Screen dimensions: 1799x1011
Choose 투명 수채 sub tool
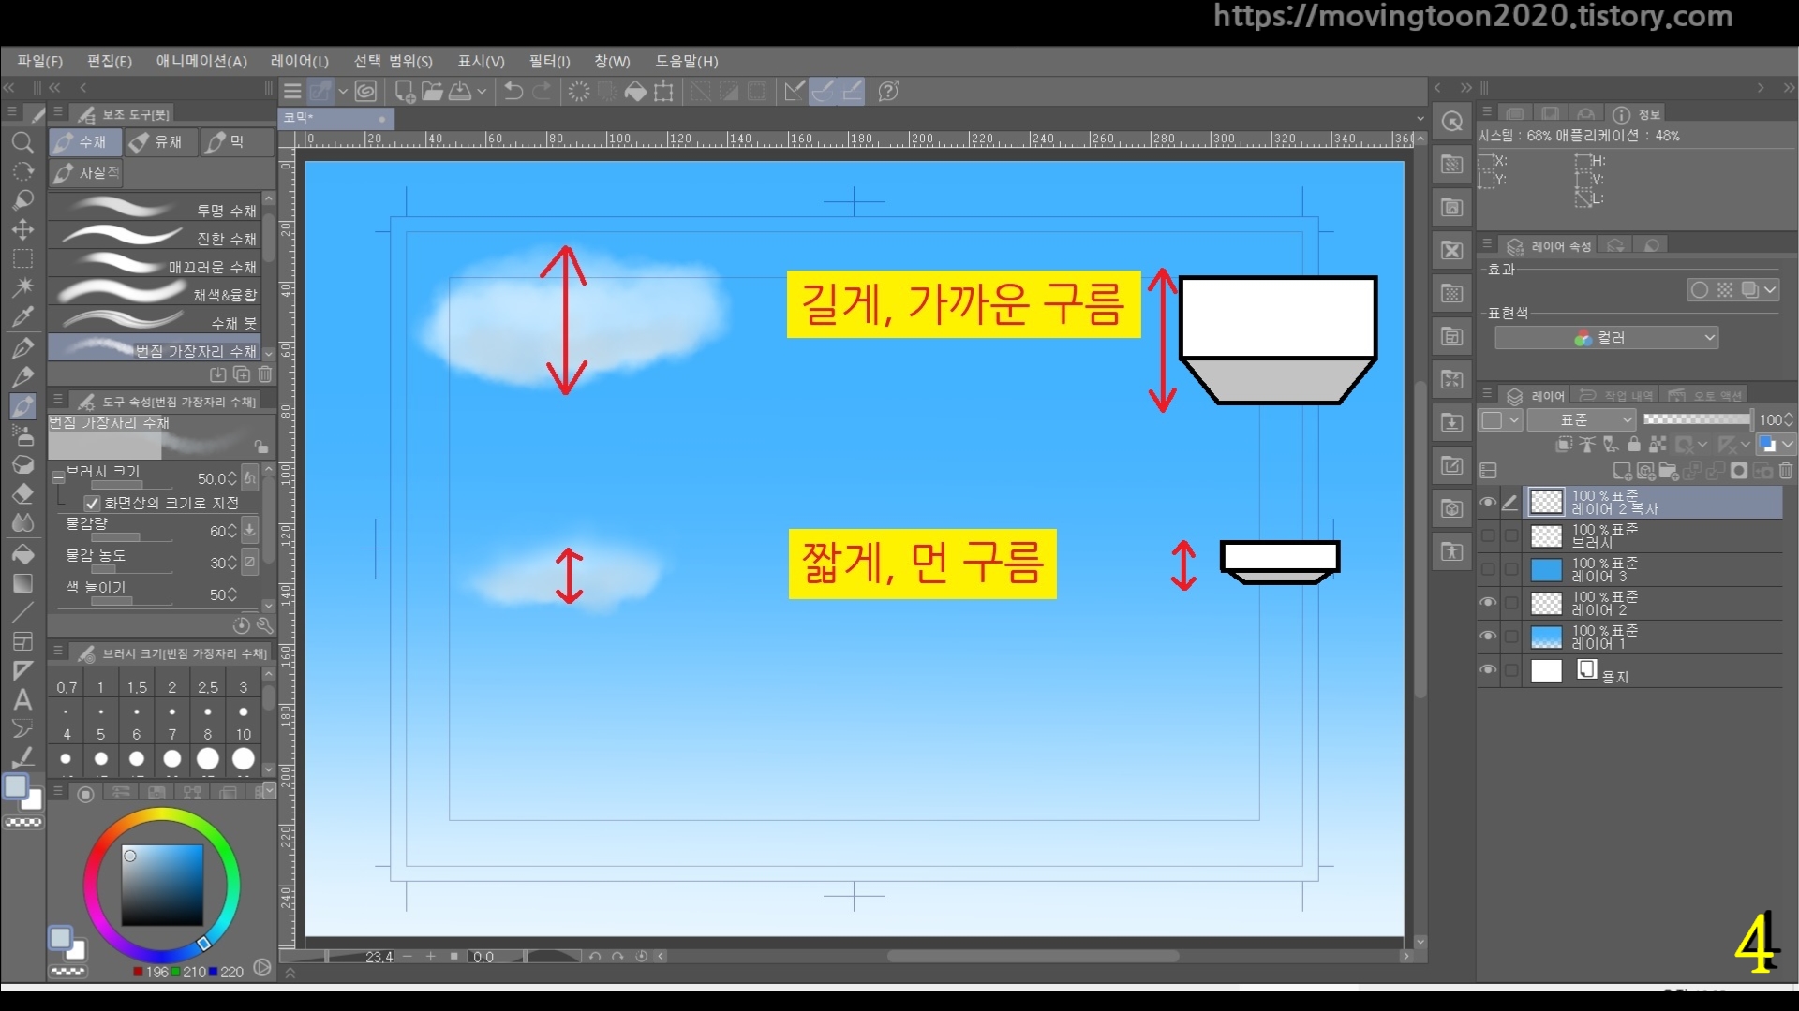pyautogui.click(x=155, y=208)
